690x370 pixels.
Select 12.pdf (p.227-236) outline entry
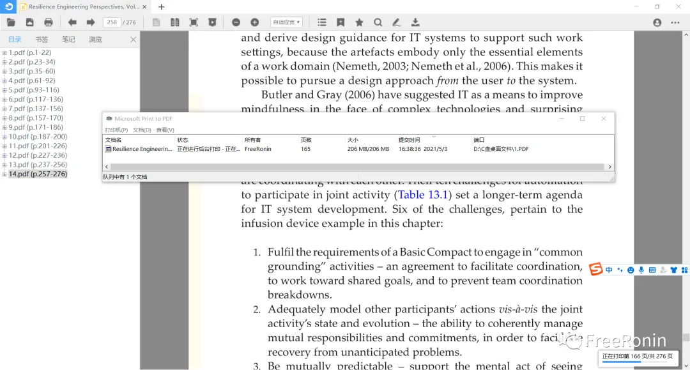coord(38,155)
